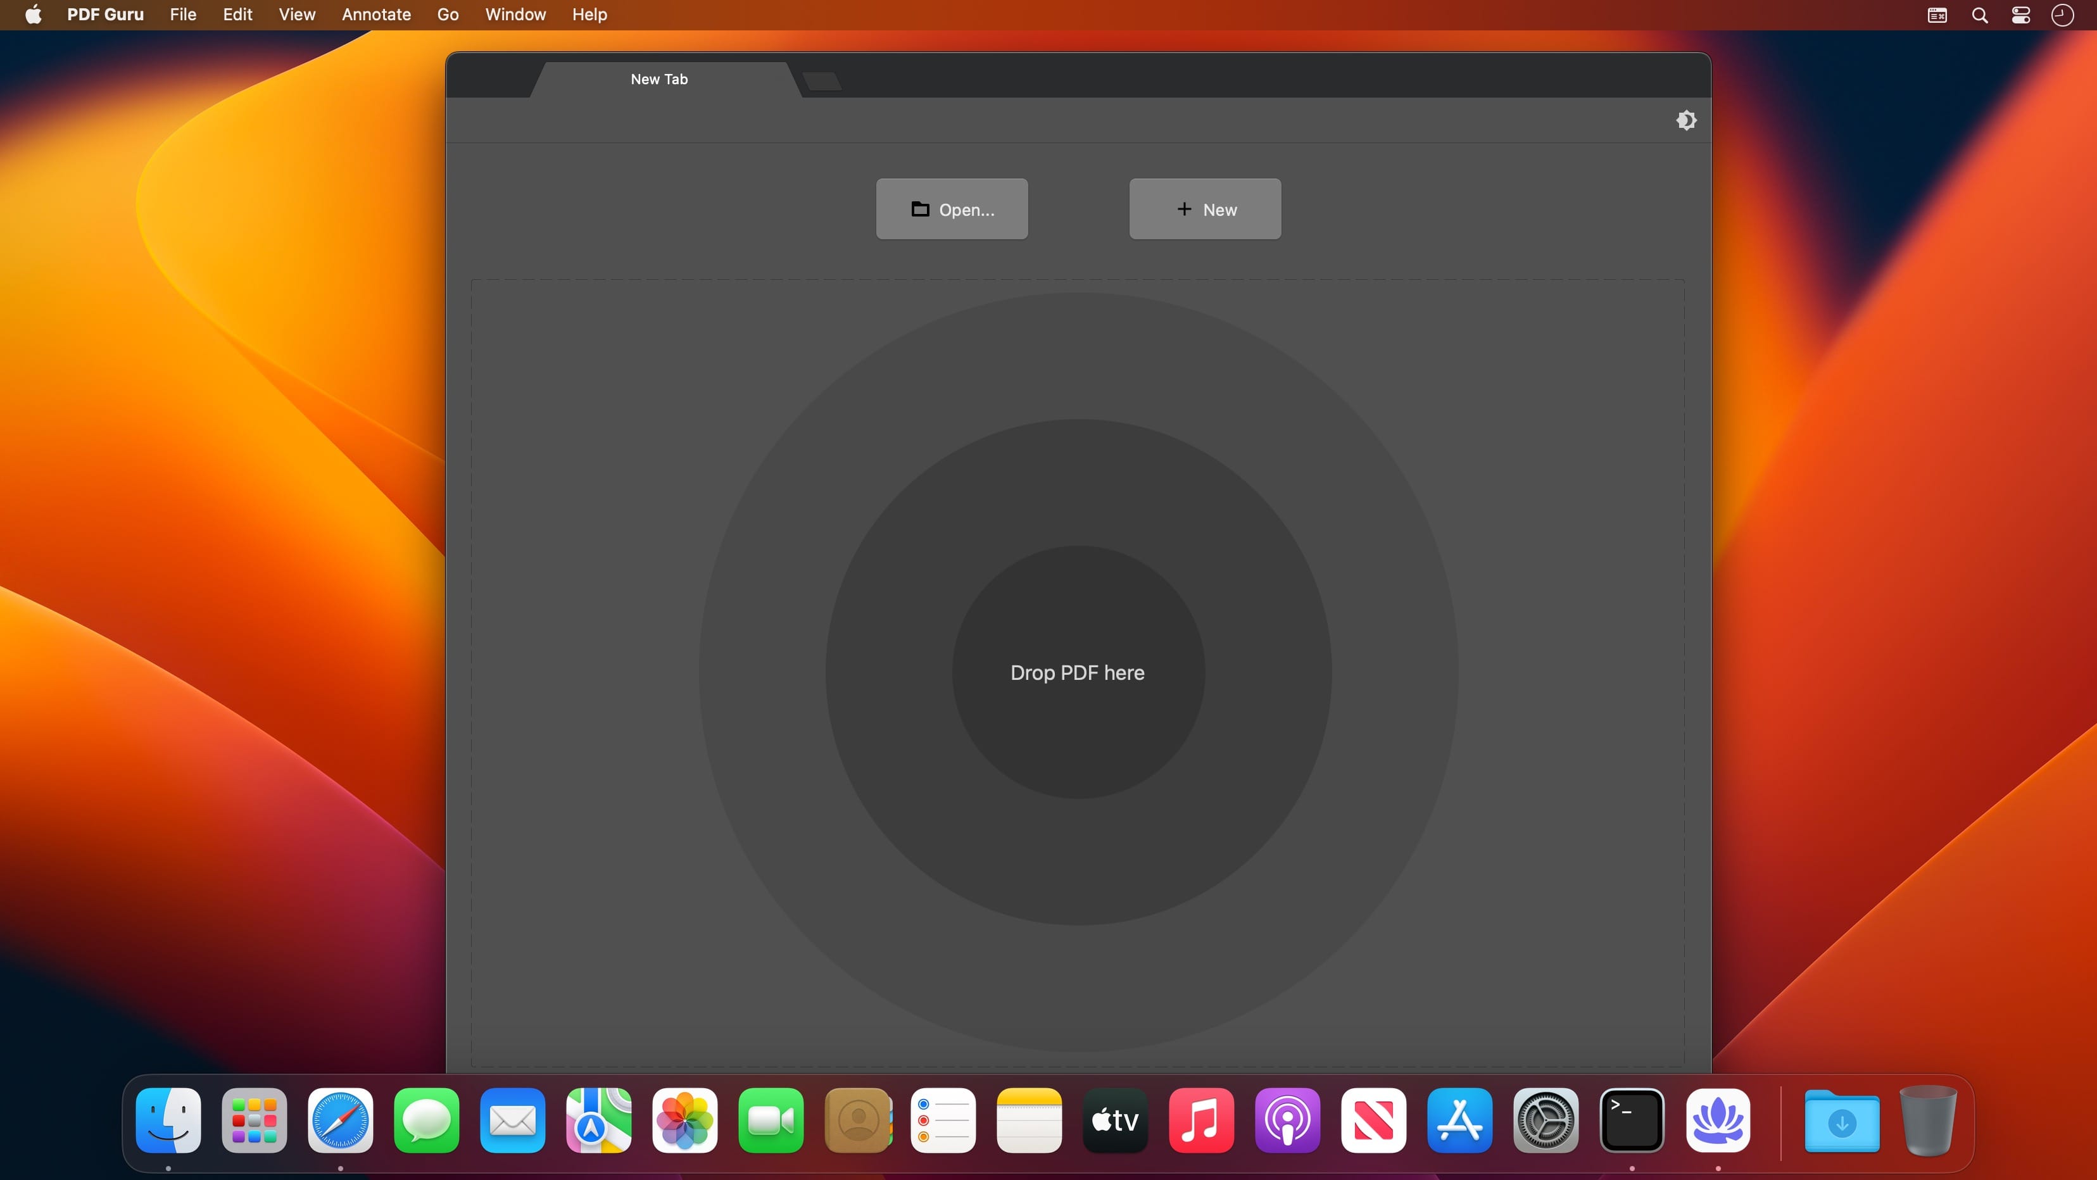
Task: Expand the Help menu
Action: 589,15
